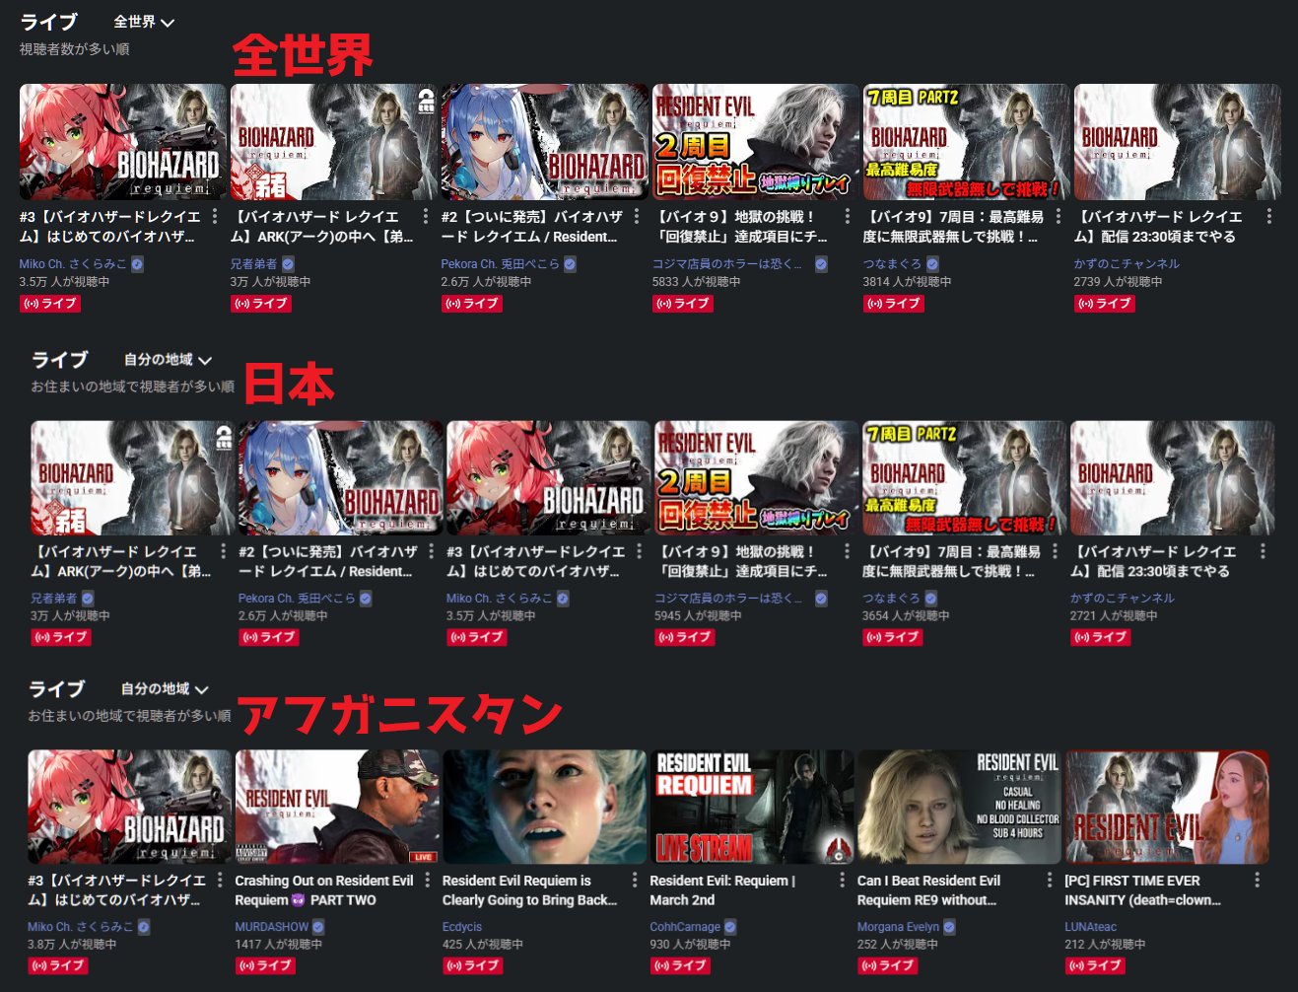Image resolution: width=1298 pixels, height=992 pixels.
Task: Open Pekora Ch. channel link in top row
Action: 500,264
